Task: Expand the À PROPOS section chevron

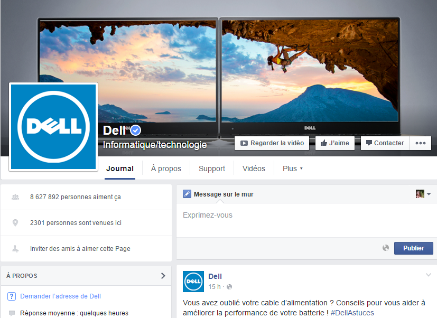Action: coord(163,276)
